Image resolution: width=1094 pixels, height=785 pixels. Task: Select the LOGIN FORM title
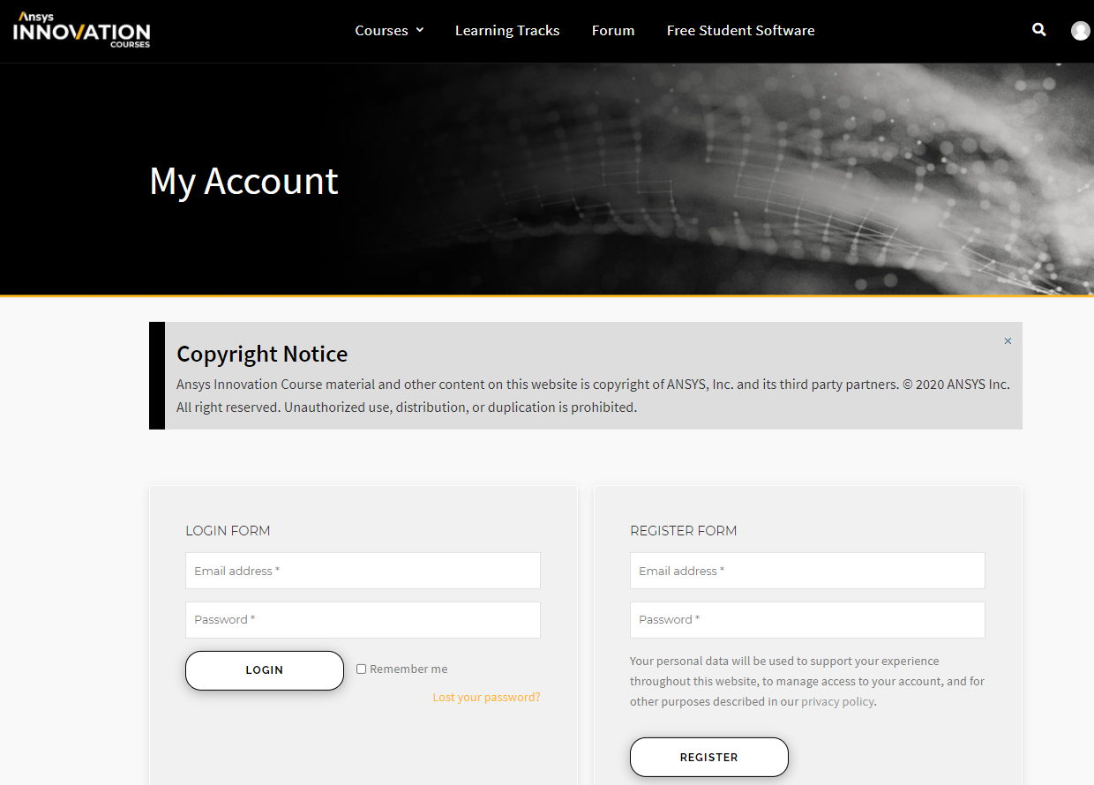(x=228, y=531)
